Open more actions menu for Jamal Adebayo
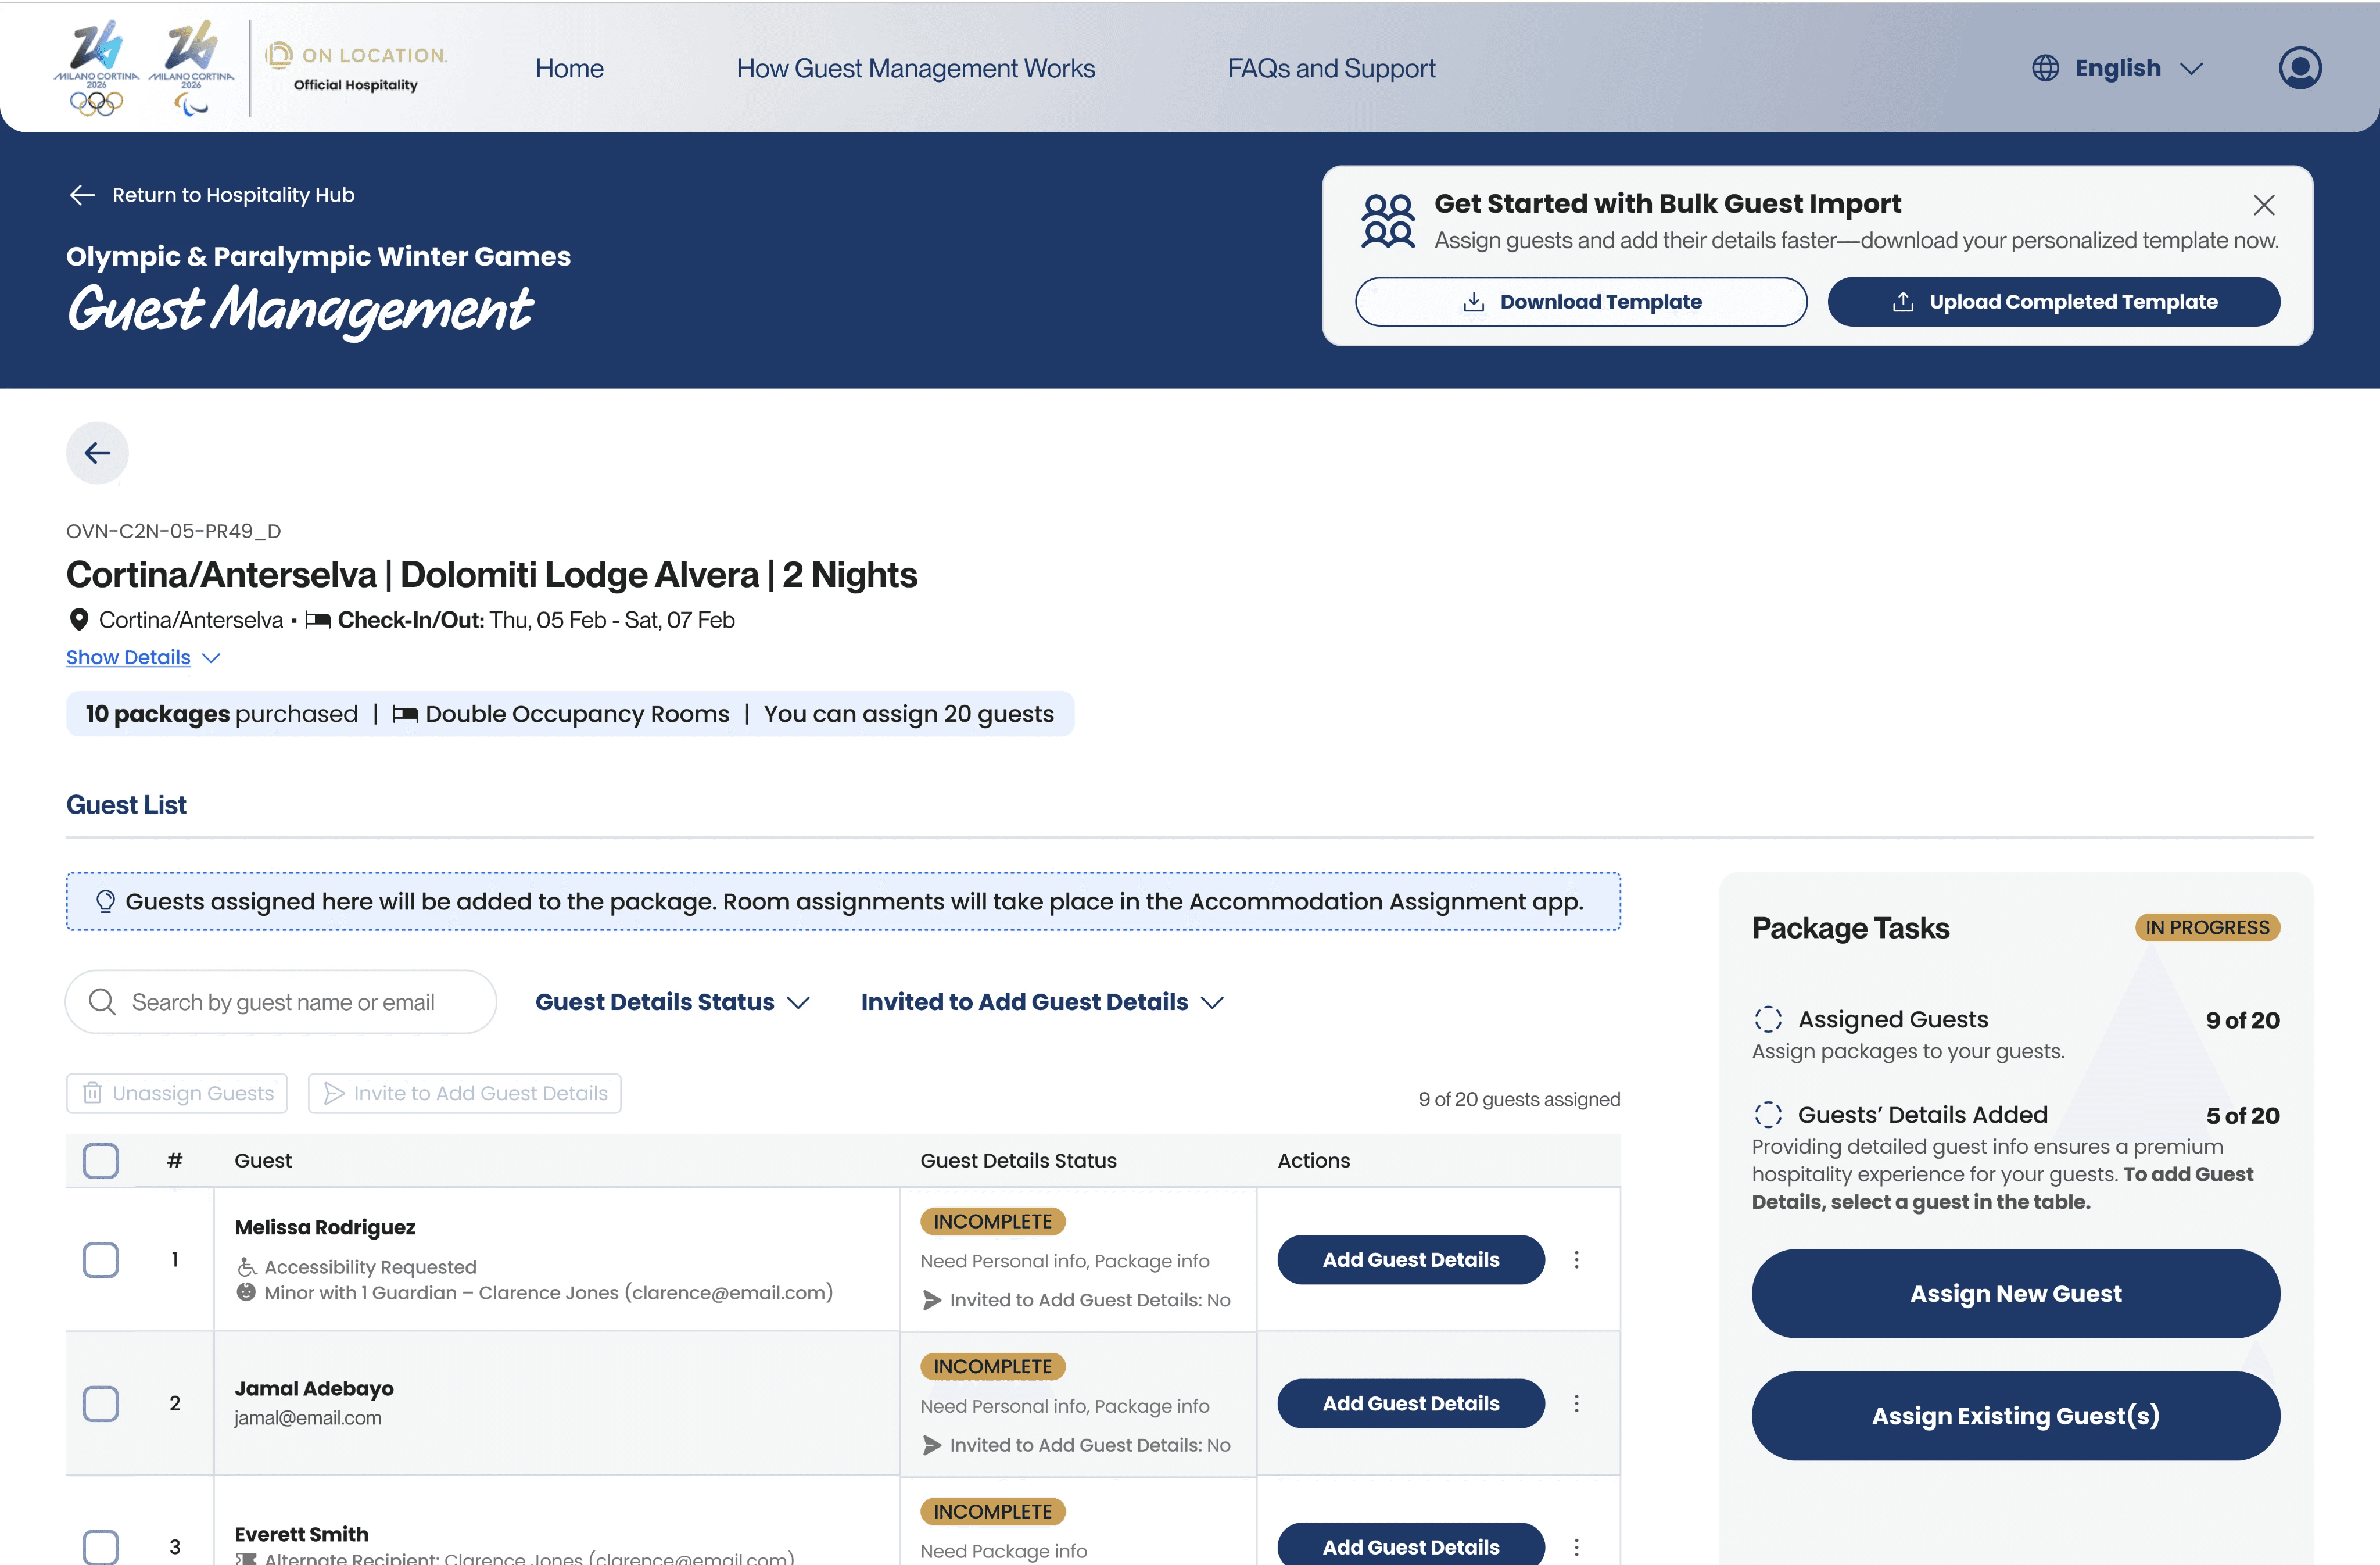2380x1565 pixels. click(x=1576, y=1404)
